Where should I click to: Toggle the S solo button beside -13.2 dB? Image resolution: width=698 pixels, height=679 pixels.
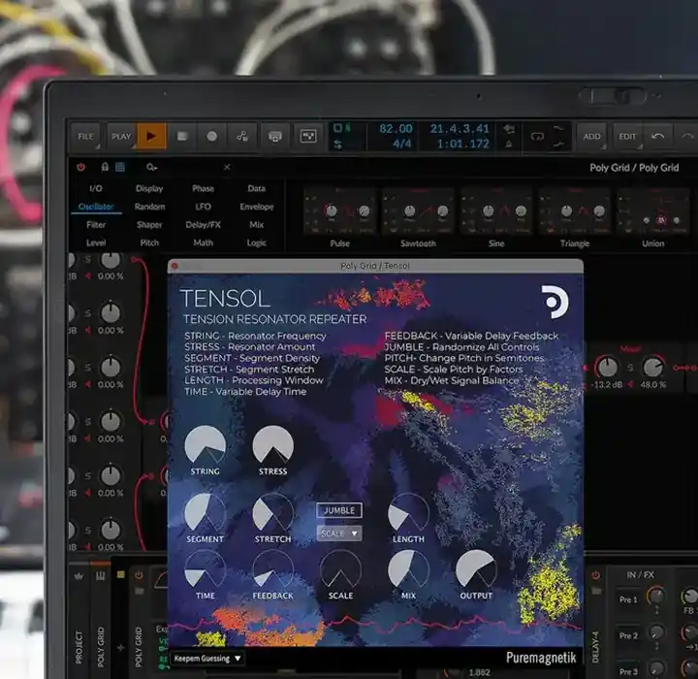[630, 368]
